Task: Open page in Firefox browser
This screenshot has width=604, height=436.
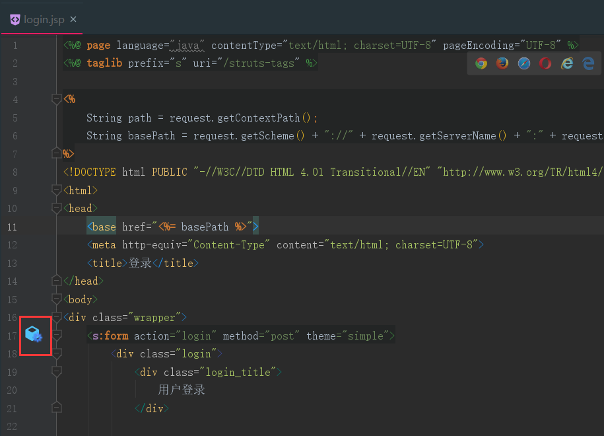Action: click(x=502, y=63)
